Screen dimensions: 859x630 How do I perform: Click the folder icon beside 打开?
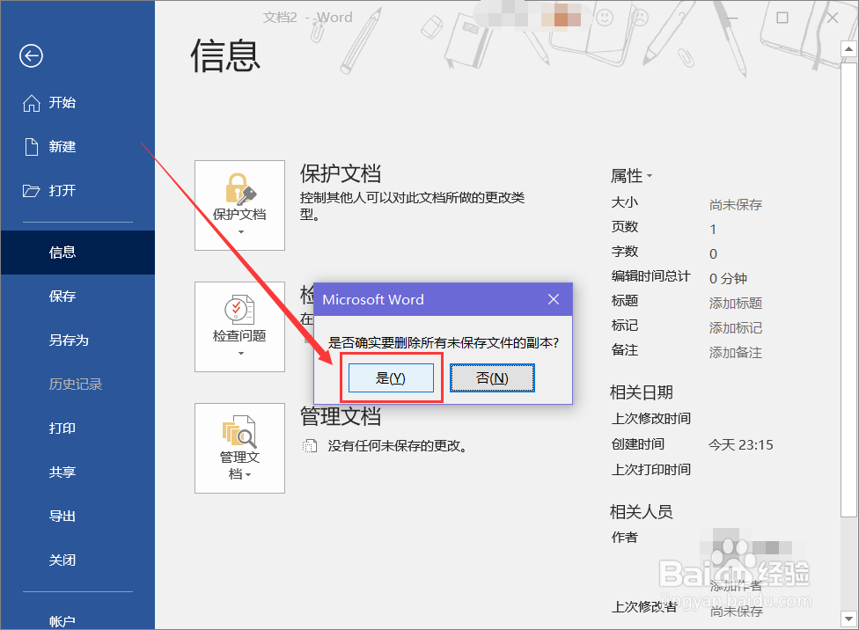pos(30,190)
